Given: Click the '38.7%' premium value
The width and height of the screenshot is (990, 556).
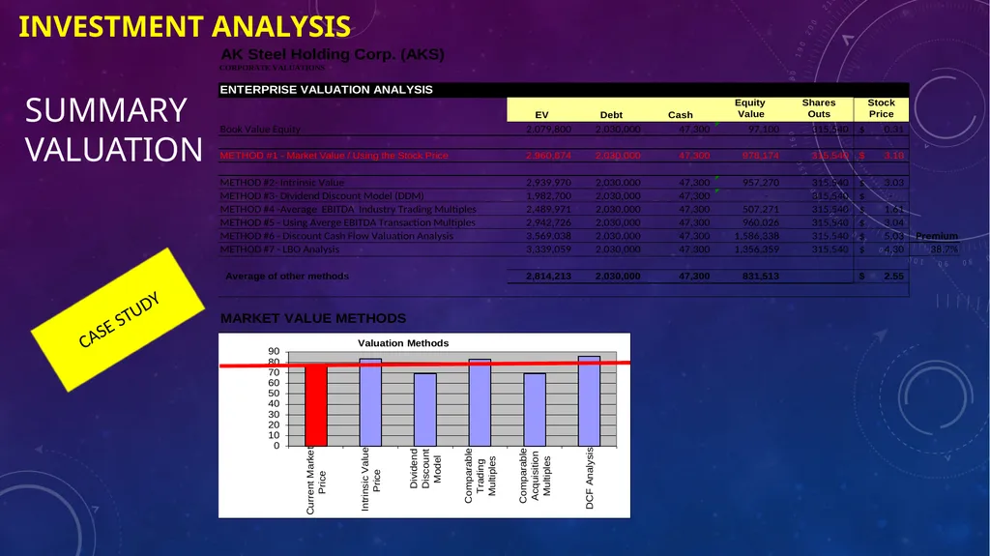Looking at the screenshot, I should (944, 249).
